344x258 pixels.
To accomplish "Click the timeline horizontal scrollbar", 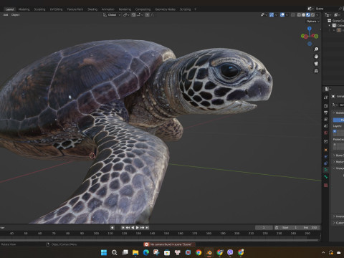I will (x=159, y=240).
